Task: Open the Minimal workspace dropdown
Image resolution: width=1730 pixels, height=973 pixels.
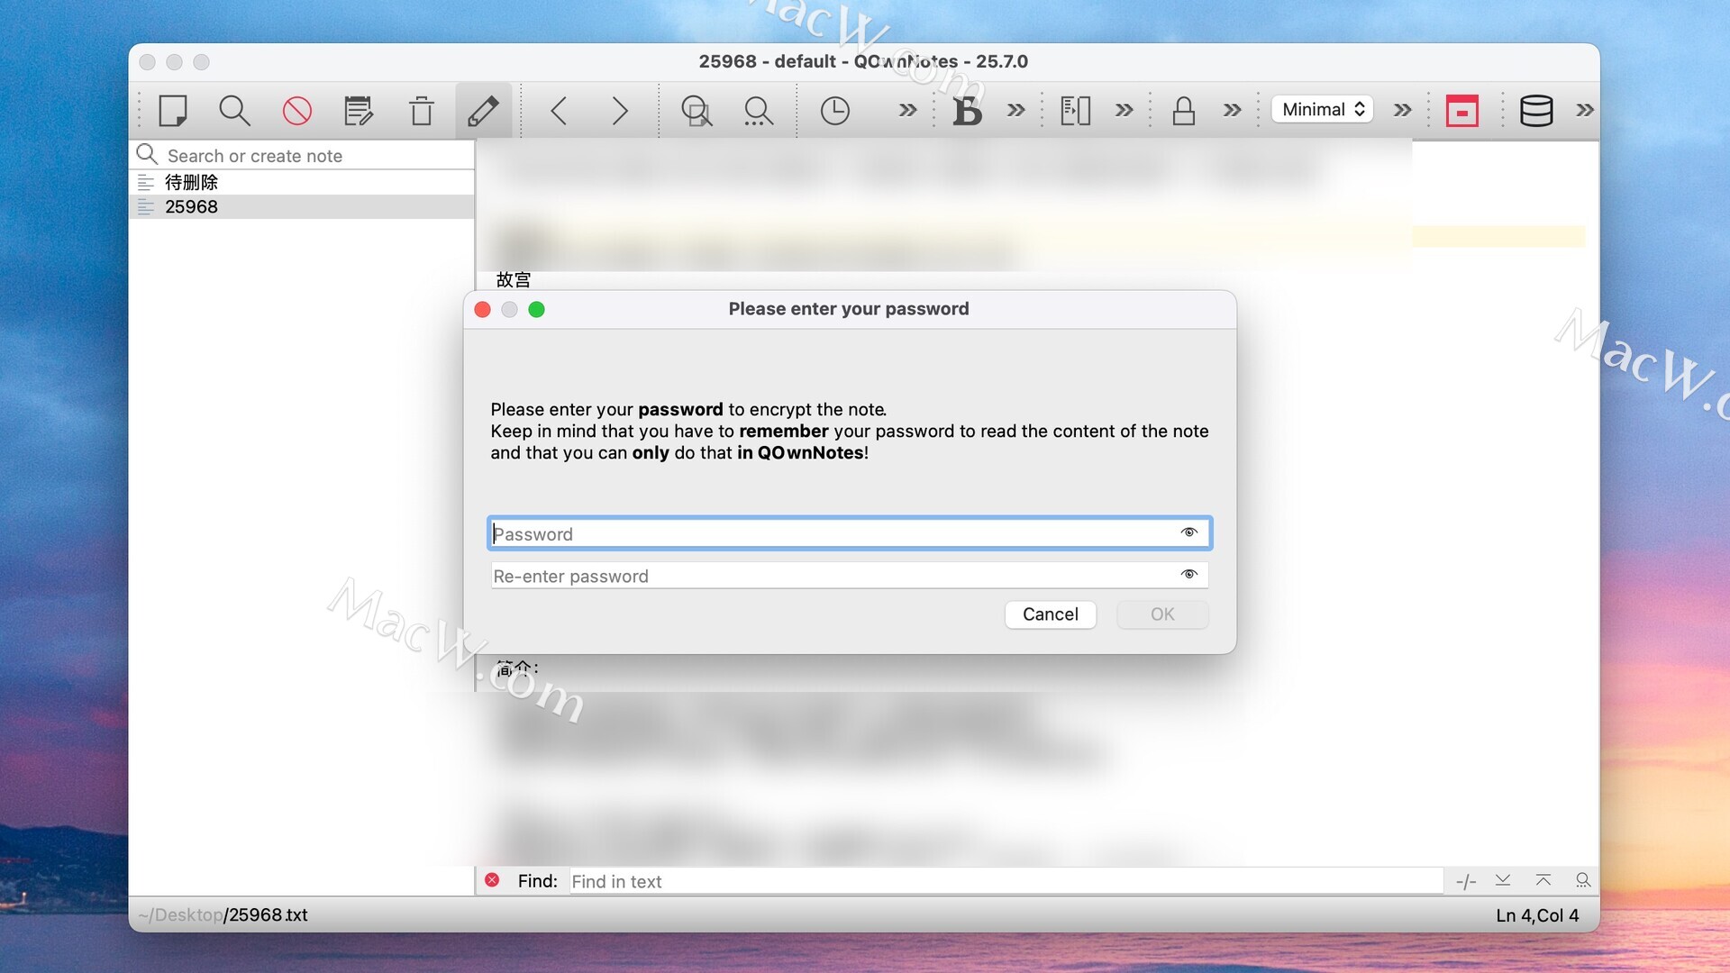Action: [1322, 109]
